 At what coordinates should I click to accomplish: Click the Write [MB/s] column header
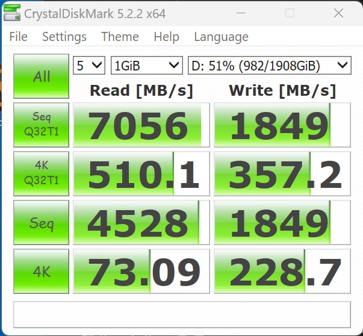point(282,91)
